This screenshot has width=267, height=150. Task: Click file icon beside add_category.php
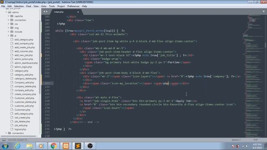[x=12, y=40]
